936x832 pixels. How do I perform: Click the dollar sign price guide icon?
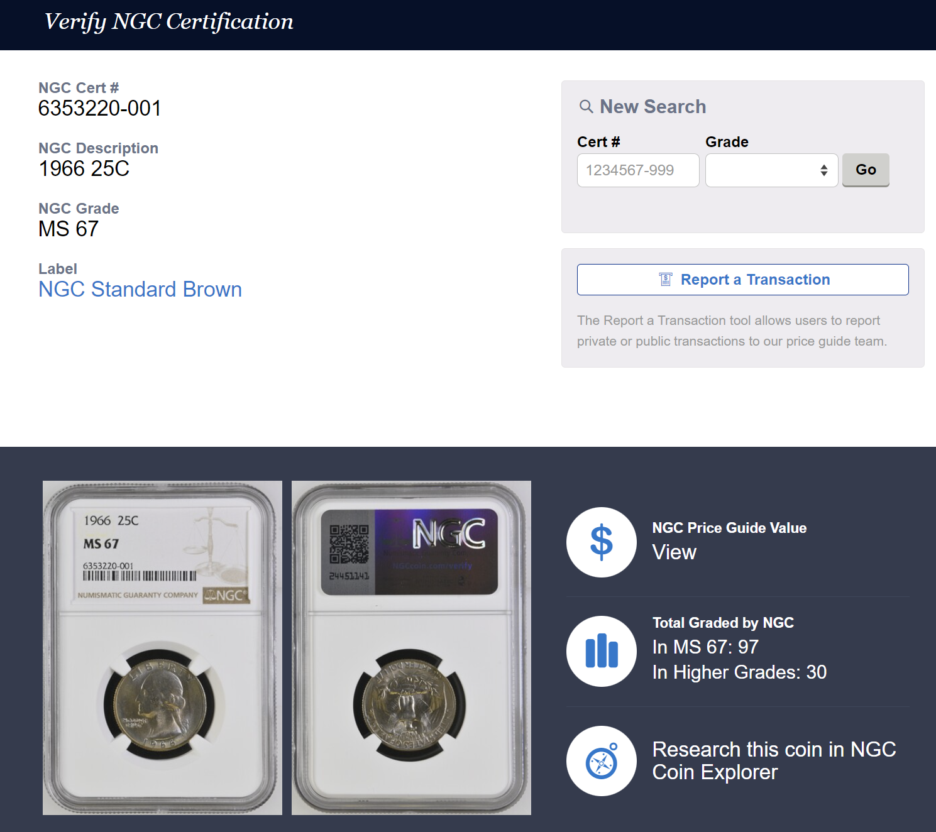pos(602,542)
